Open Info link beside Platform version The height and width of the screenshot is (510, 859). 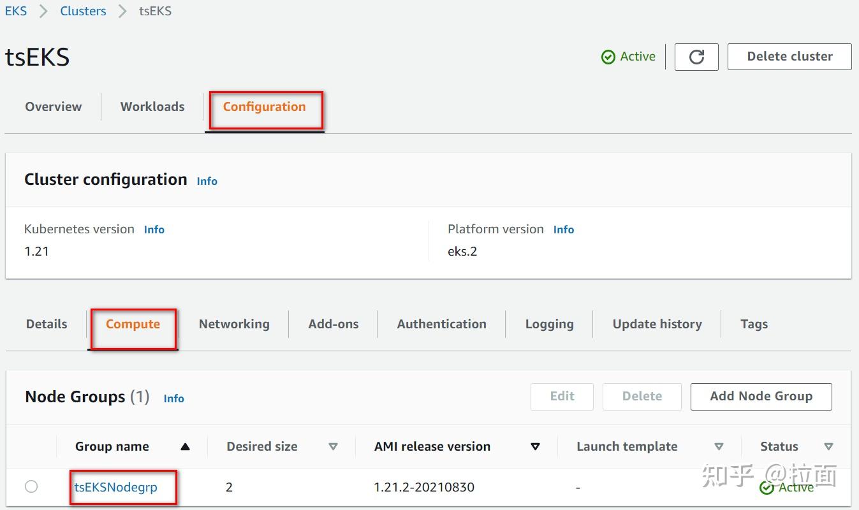point(564,230)
